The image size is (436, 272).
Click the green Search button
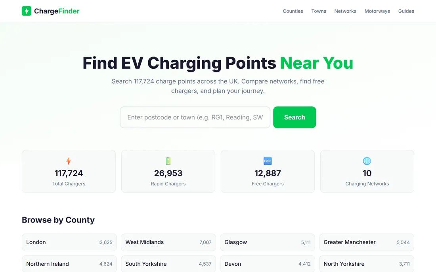(x=294, y=117)
